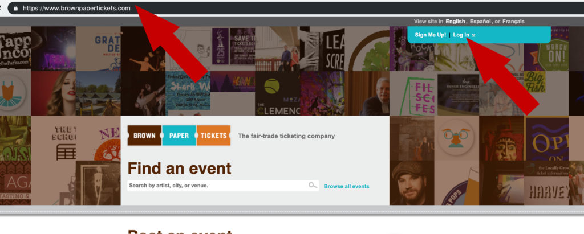Select English as site language
This screenshot has width=584, height=234.
[455, 22]
